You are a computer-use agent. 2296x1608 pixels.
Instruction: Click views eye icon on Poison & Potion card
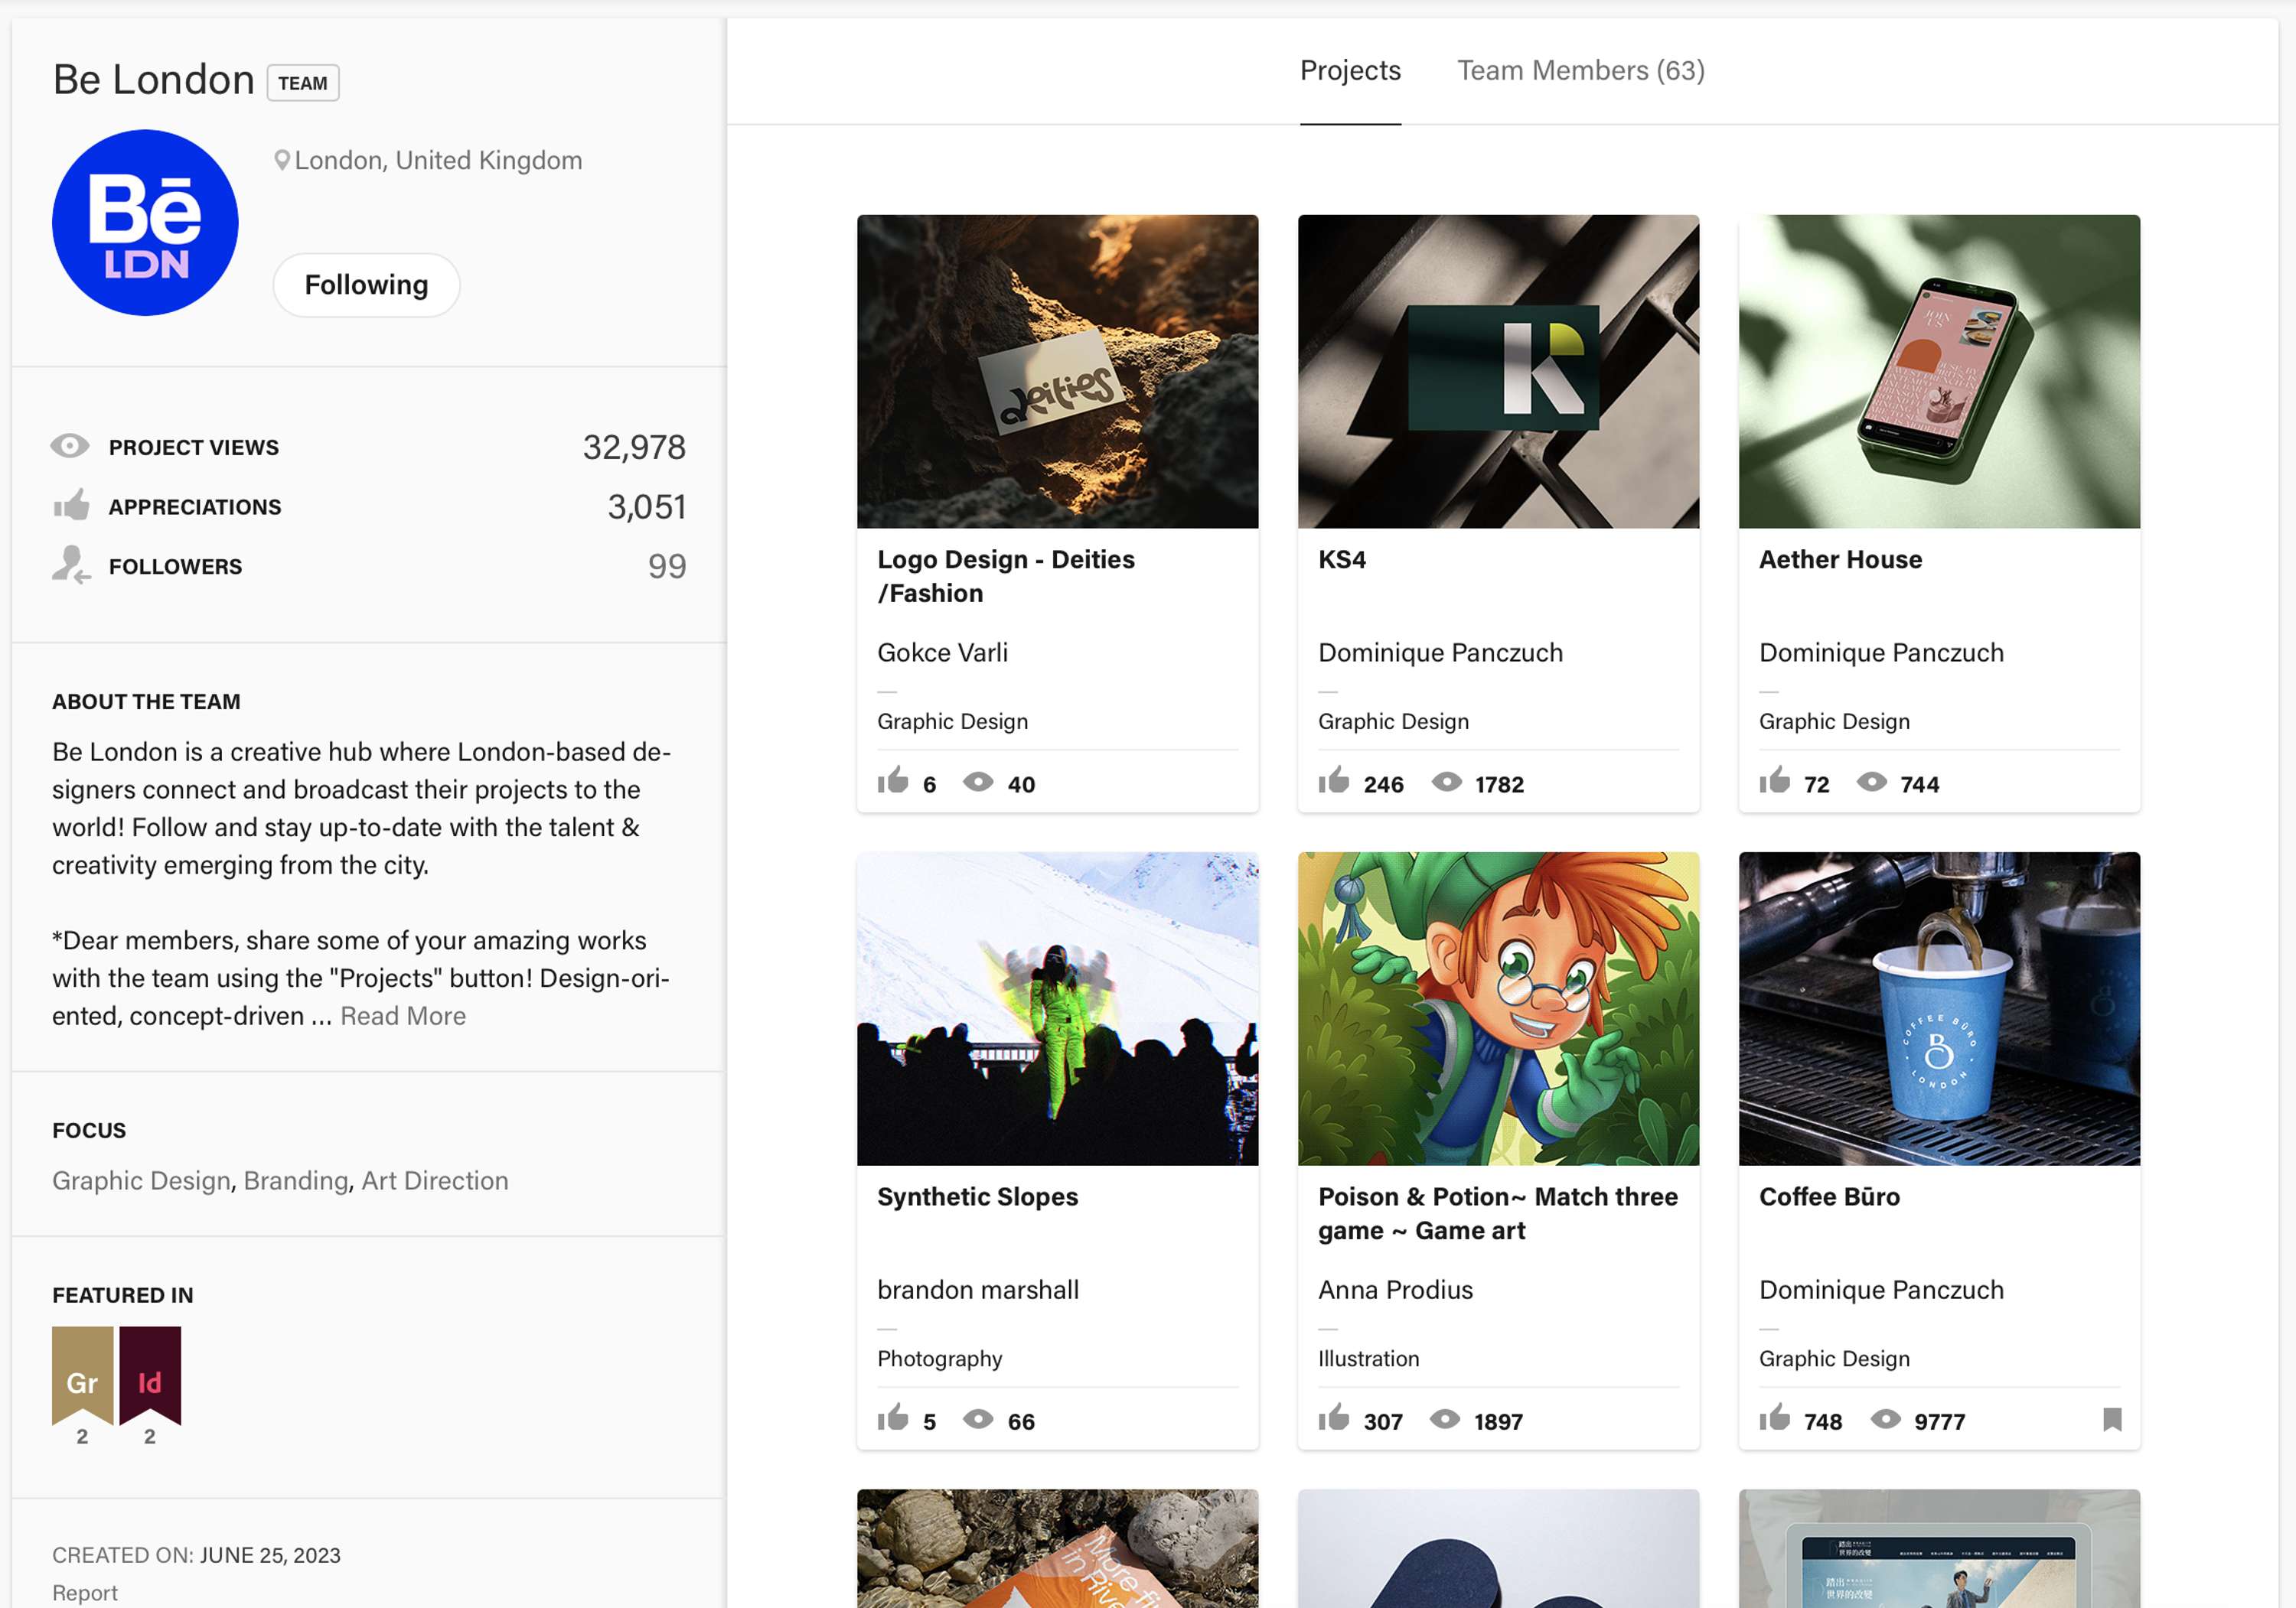[1445, 1419]
